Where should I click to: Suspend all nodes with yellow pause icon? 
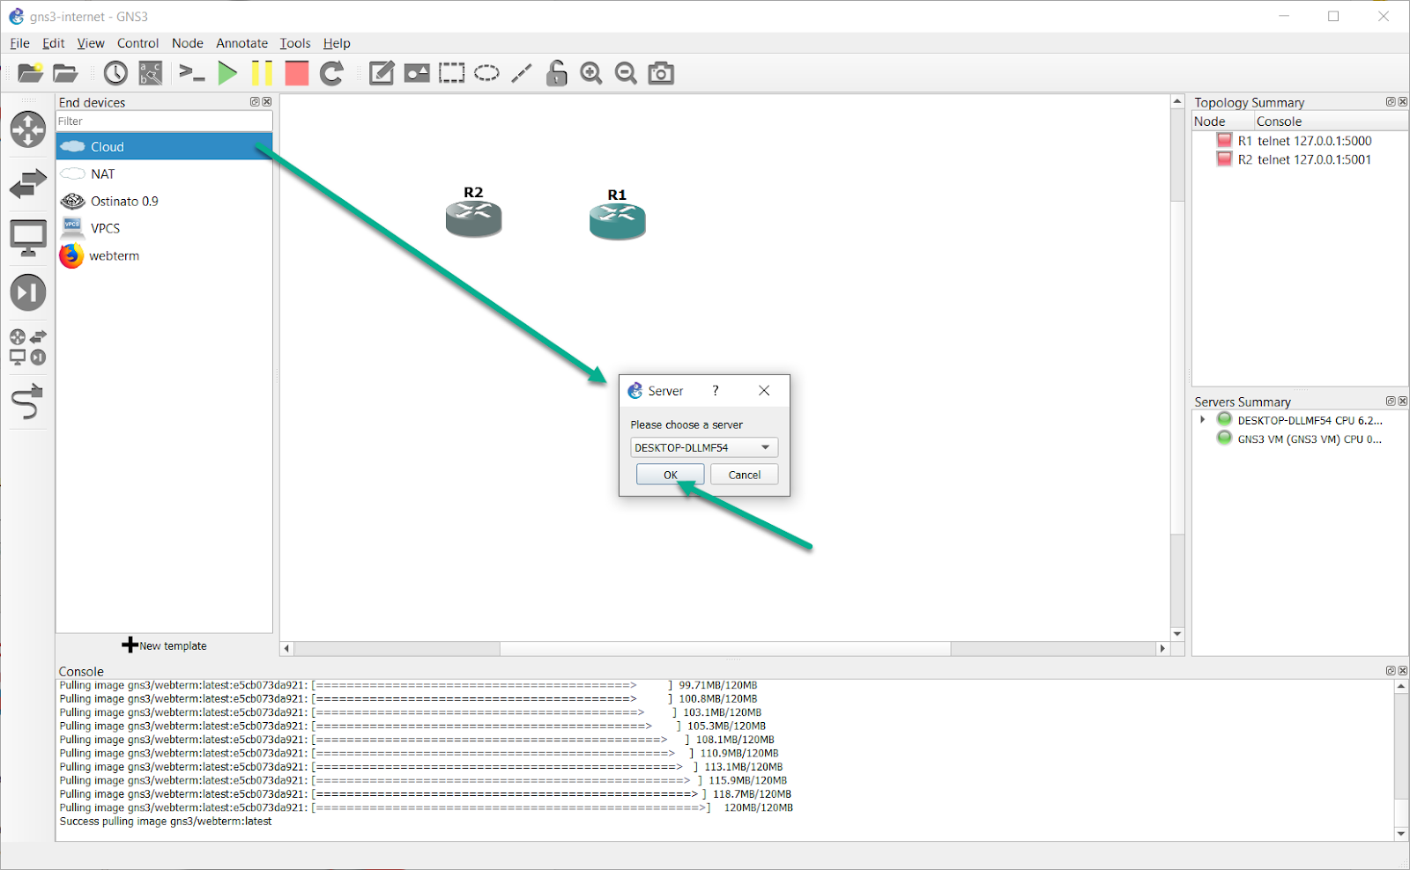click(x=262, y=73)
